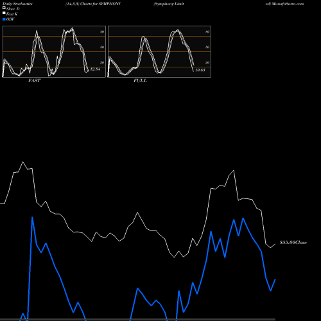Click the 50 level label in FAST chart
Image resolution: width=321 pixels, height=321 pixels.
point(102,47)
